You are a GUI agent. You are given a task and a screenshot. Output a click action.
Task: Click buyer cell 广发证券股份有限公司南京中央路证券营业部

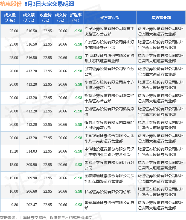[110, 31]
